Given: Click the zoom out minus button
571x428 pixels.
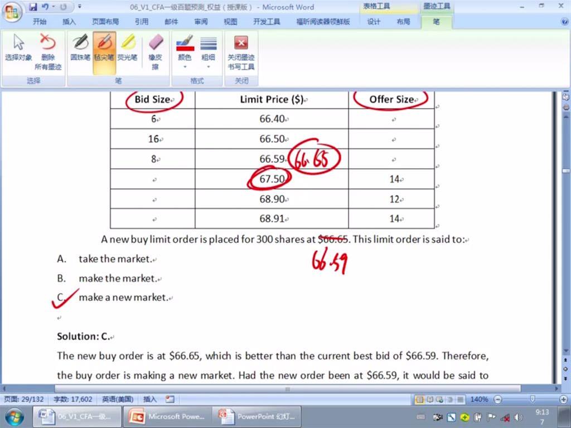Looking at the screenshot, I should pyautogui.click(x=498, y=400).
